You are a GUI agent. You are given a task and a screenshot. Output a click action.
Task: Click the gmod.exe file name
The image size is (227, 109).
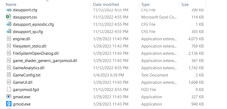pyautogui.click(x=22, y=104)
